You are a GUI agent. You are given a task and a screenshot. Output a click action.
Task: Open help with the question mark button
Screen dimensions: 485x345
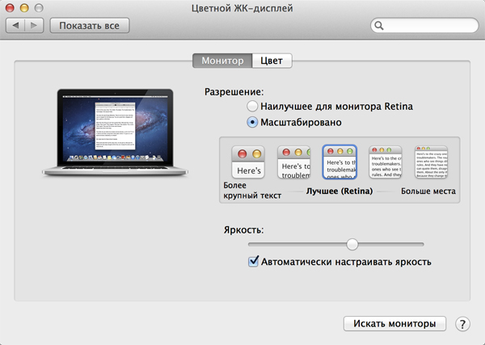click(462, 324)
